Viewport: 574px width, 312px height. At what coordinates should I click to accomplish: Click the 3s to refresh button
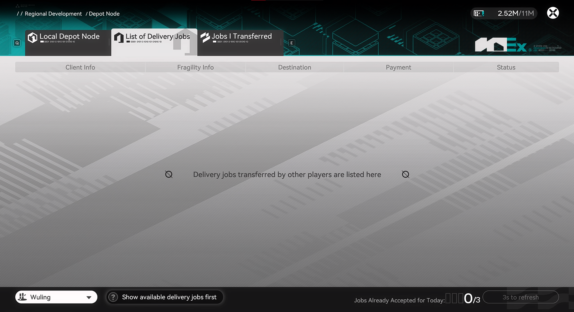[520, 297]
